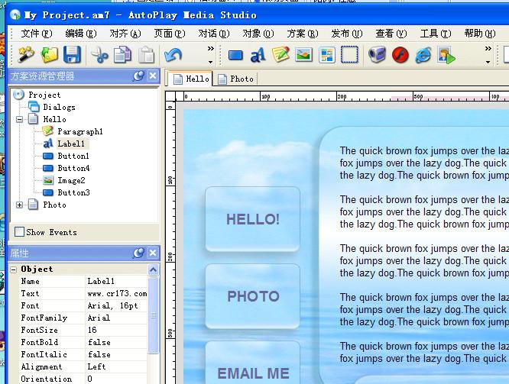Select Image2 in the project tree
The width and height of the screenshot is (509, 384).
(x=71, y=181)
